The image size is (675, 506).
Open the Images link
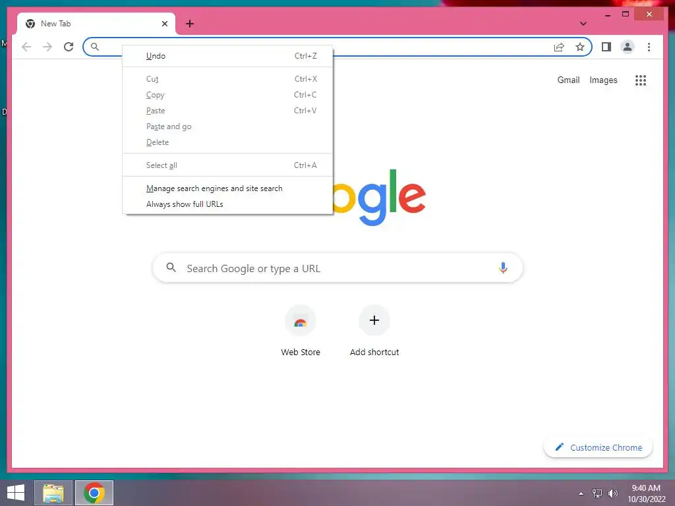click(x=603, y=80)
